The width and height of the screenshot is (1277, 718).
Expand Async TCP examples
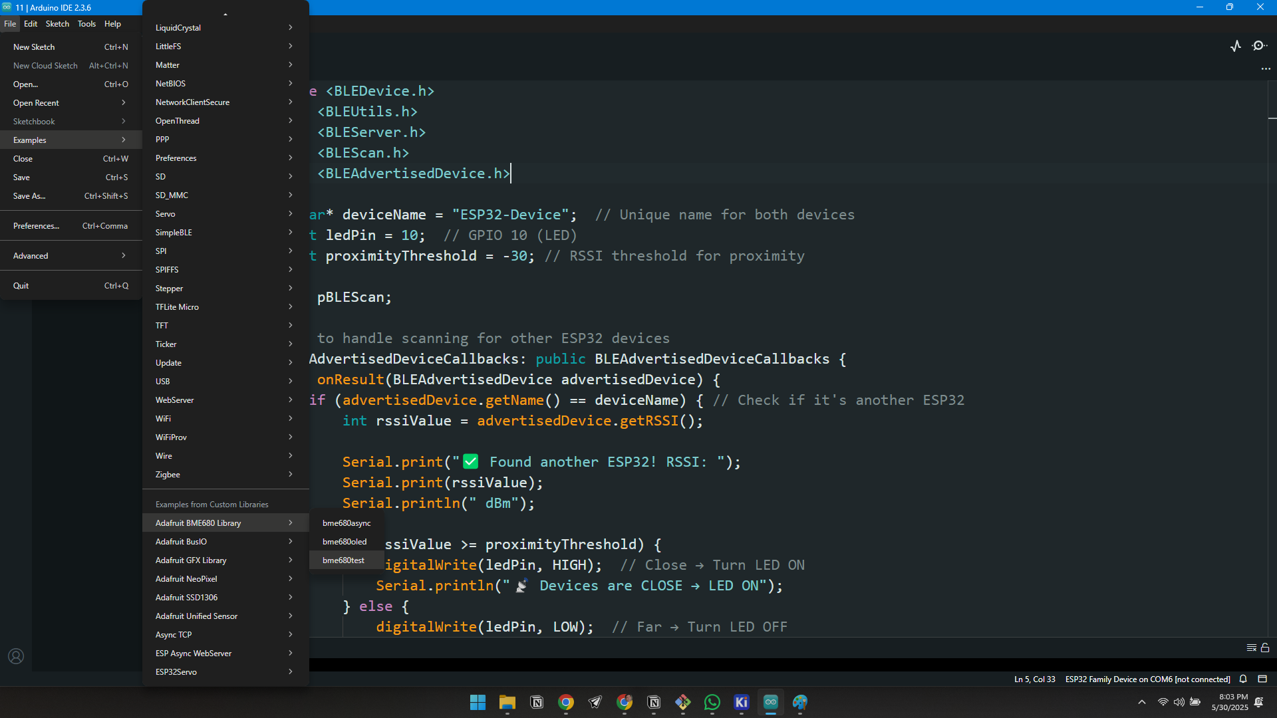225,635
